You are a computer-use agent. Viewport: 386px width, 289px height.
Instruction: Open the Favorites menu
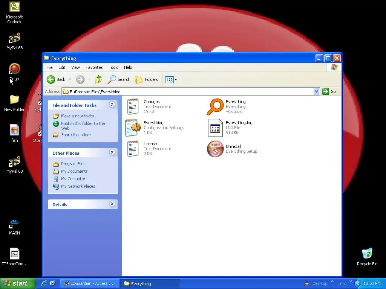click(94, 67)
